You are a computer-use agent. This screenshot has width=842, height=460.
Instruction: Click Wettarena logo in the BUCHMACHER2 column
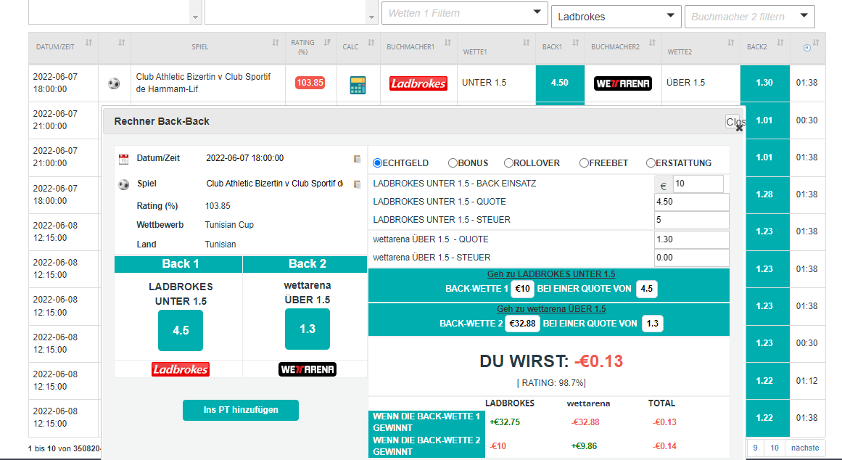coord(623,83)
